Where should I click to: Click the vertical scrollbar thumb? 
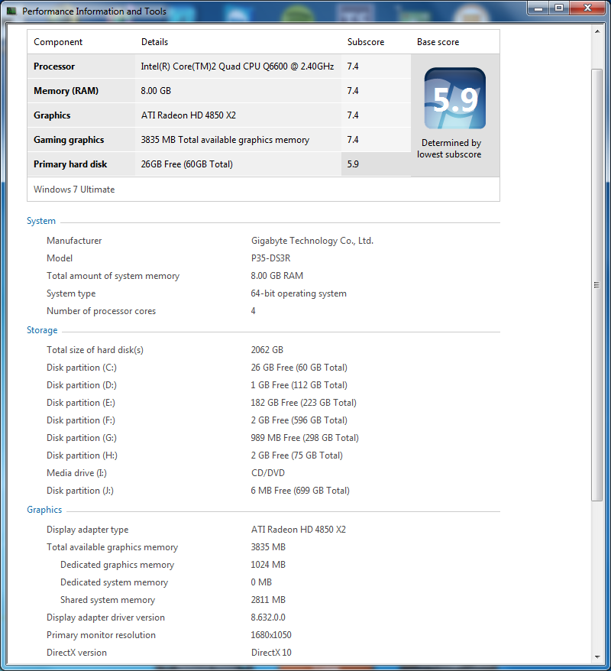(597, 284)
